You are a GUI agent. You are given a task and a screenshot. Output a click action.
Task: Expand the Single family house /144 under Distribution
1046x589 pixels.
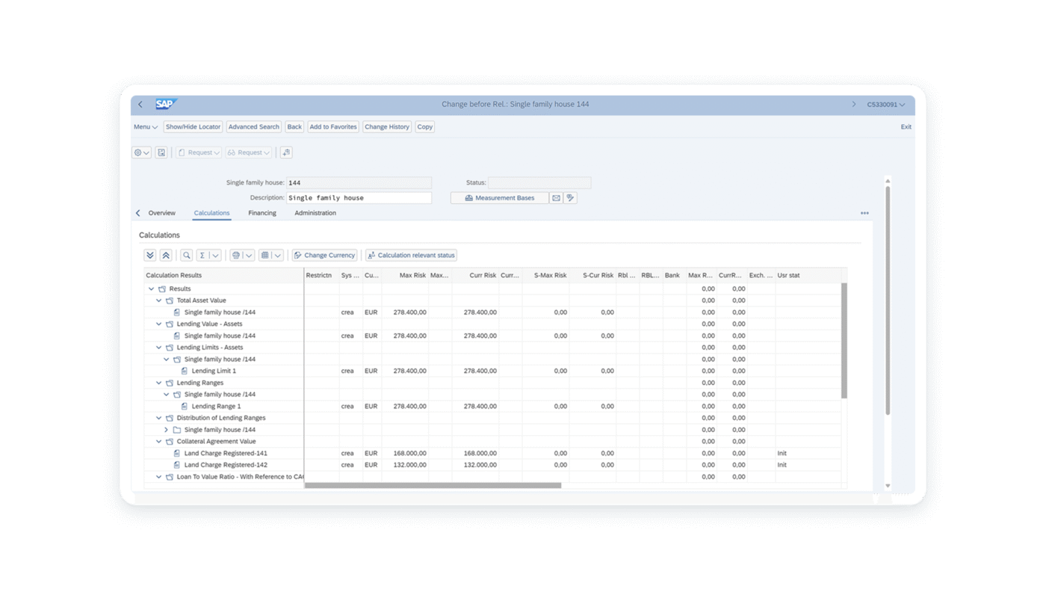click(166, 429)
